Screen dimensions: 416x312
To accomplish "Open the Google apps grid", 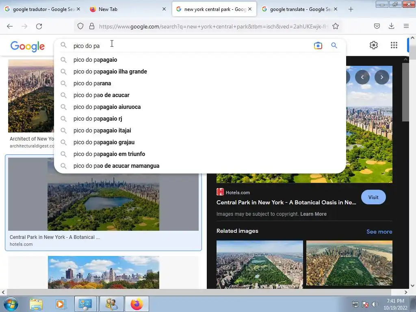I will click(x=394, y=45).
